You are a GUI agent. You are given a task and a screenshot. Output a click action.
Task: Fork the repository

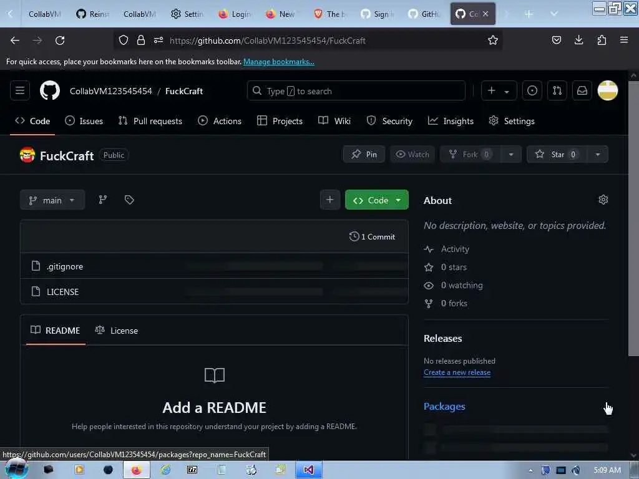(470, 155)
